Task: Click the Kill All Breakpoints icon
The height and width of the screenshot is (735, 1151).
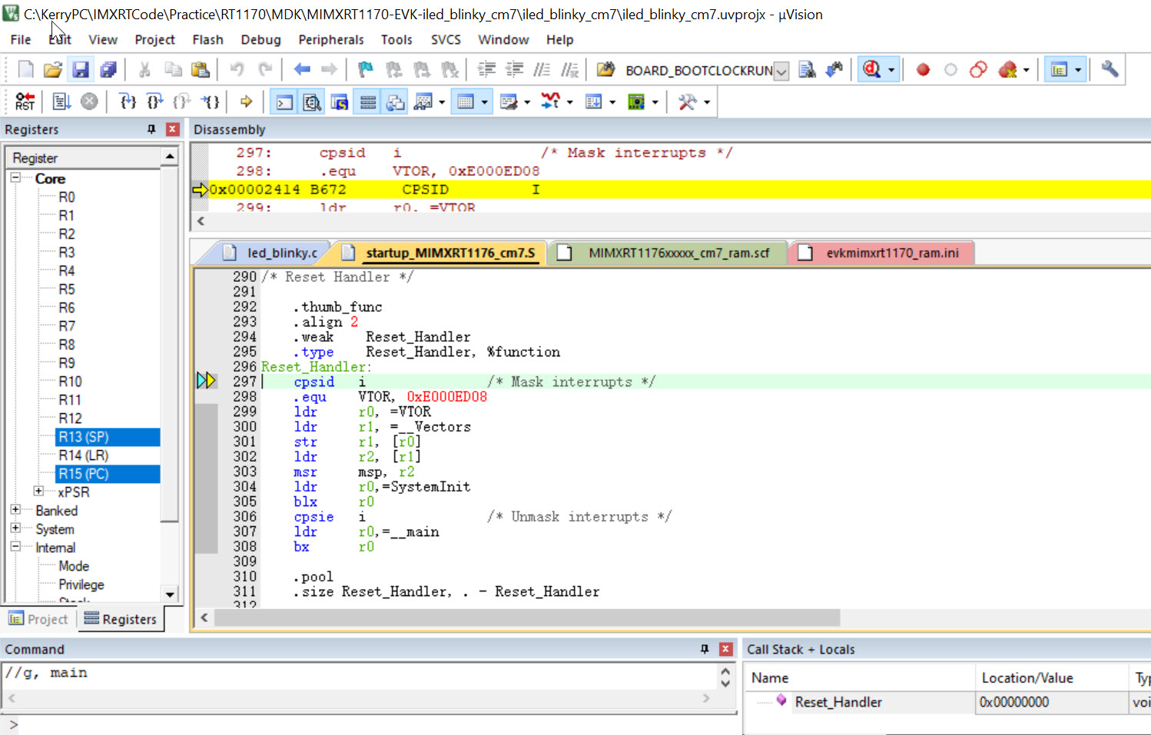Action: 1007,70
